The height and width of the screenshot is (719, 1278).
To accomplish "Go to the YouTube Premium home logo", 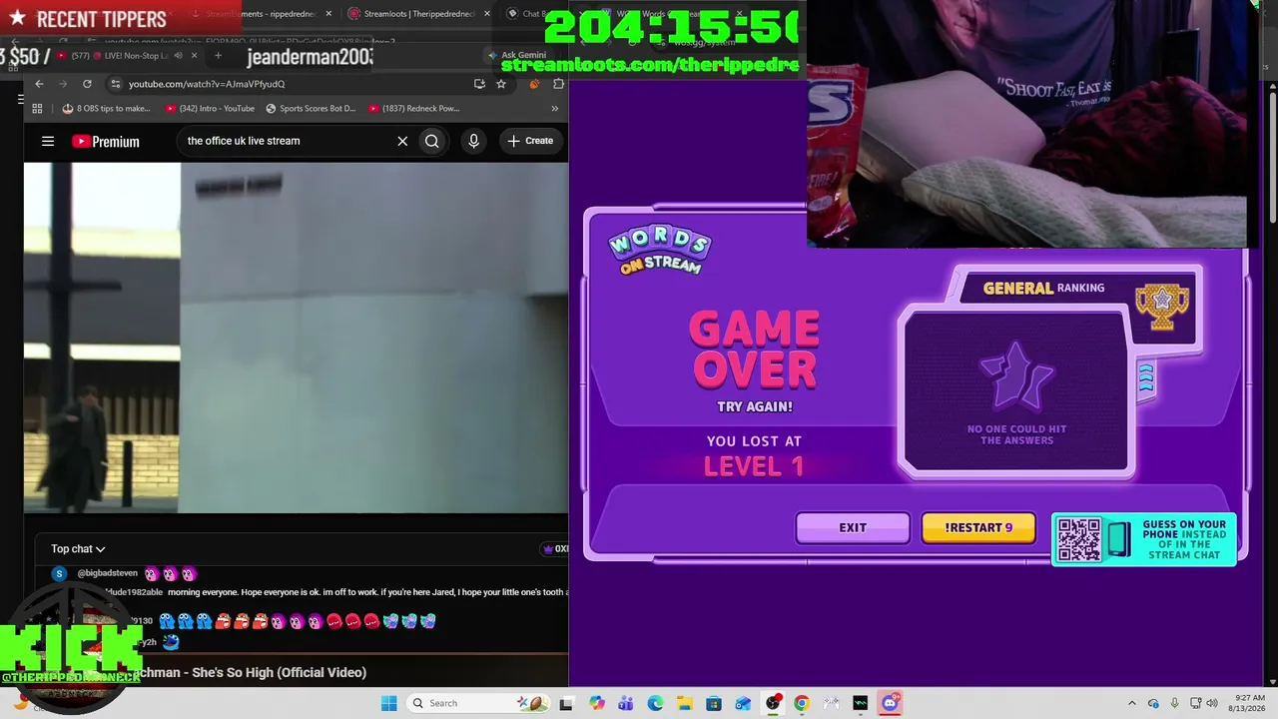I will [106, 142].
